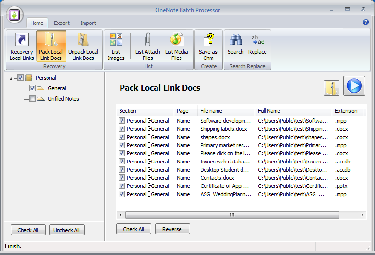Click the list scrollbar left arrow
The height and width of the screenshot is (255, 375).
click(x=121, y=215)
